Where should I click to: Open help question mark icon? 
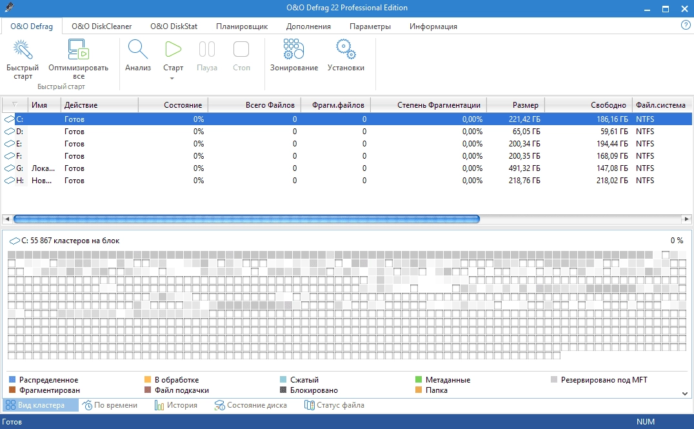tap(686, 25)
